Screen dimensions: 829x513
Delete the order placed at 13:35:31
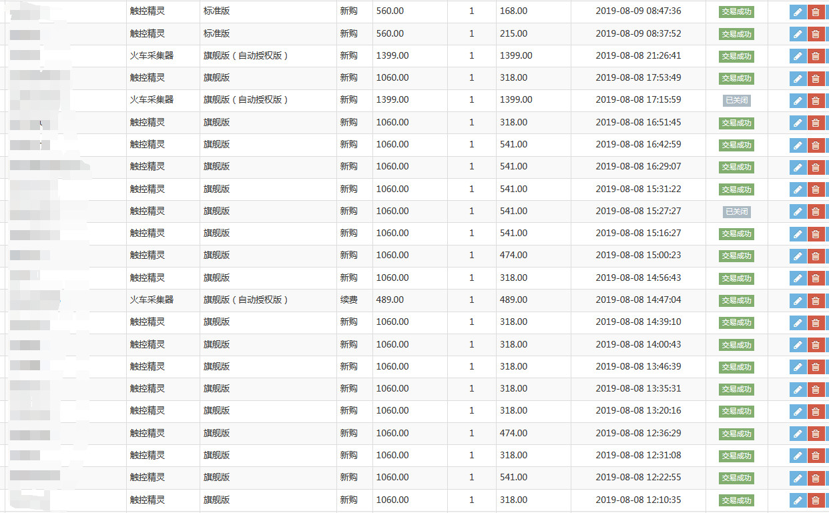(815, 389)
